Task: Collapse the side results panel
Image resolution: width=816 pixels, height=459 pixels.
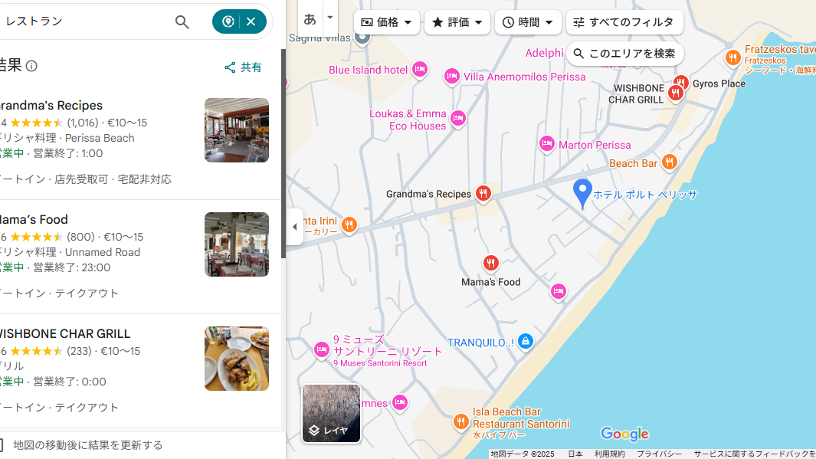Action: coord(295,227)
